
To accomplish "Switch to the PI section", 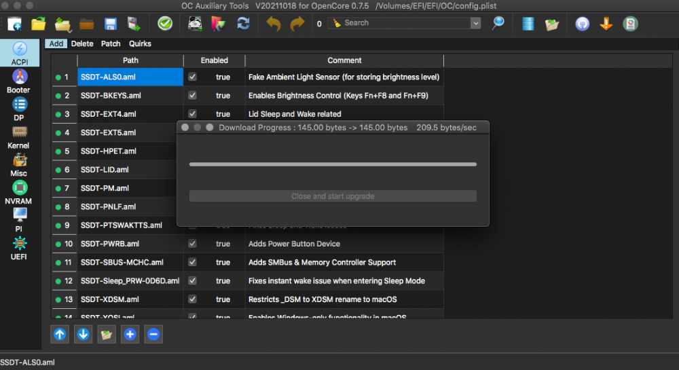I will 18,220.
